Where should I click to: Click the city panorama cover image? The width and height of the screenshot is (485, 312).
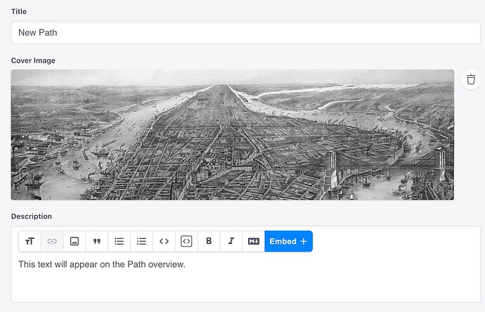[x=233, y=135]
